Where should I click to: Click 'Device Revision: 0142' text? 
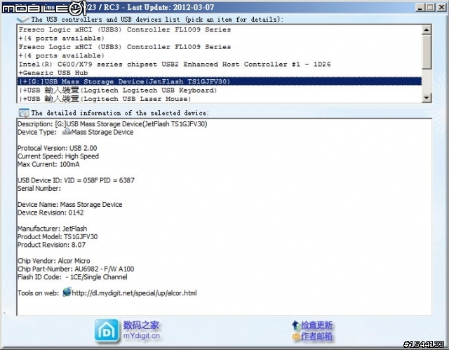(51, 213)
